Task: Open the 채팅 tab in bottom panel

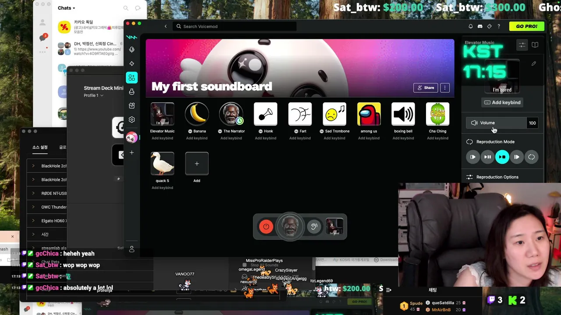Action: [x=433, y=290]
